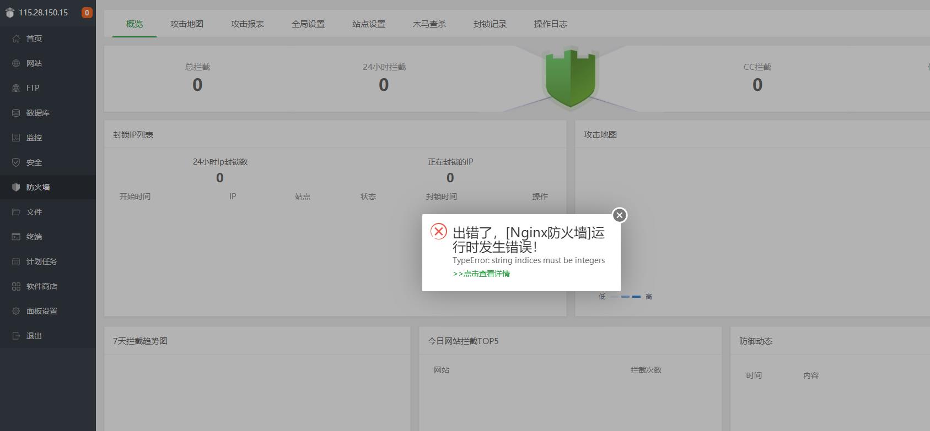This screenshot has height=431, width=930.
Task: Click the 封锁时间 column header
Action: (442, 197)
